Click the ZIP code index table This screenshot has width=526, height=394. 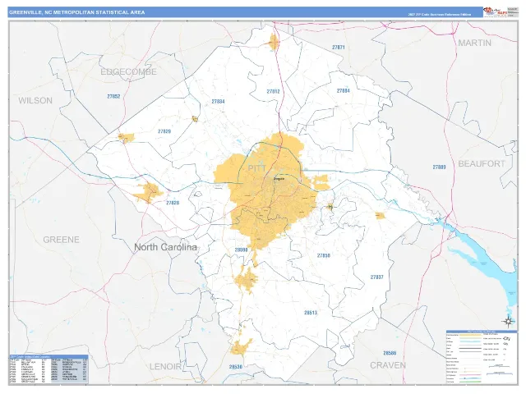49,369
